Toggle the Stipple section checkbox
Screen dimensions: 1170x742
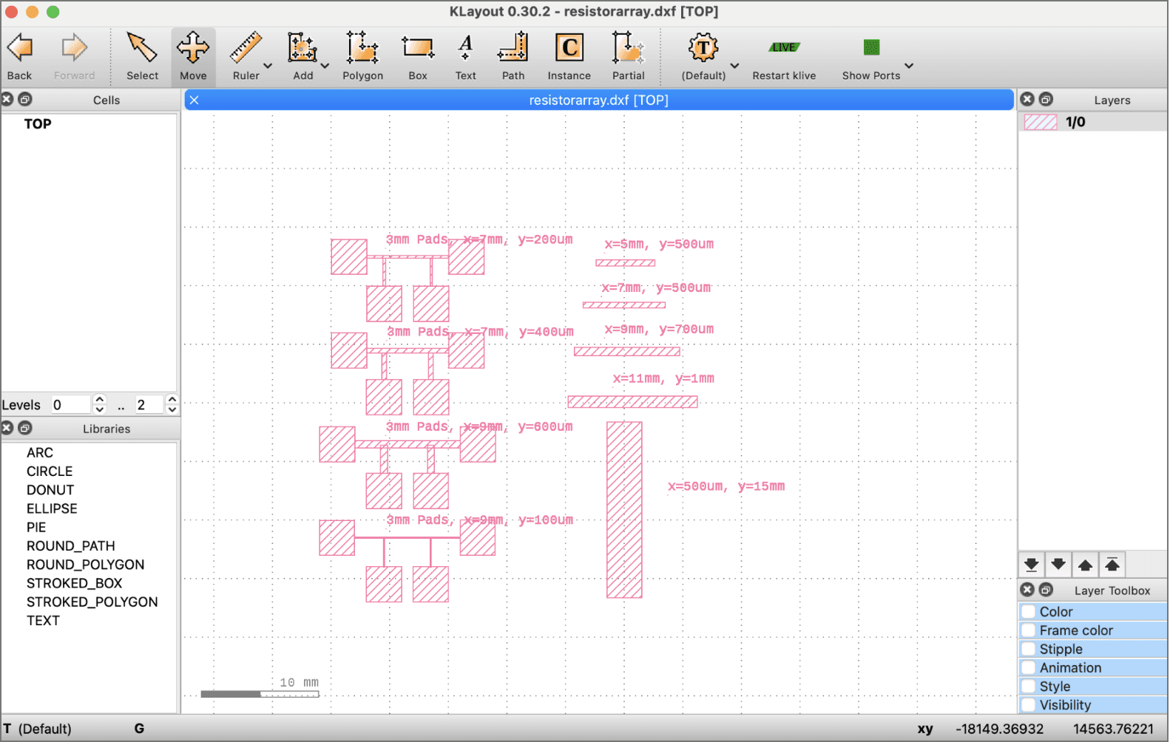point(1028,649)
